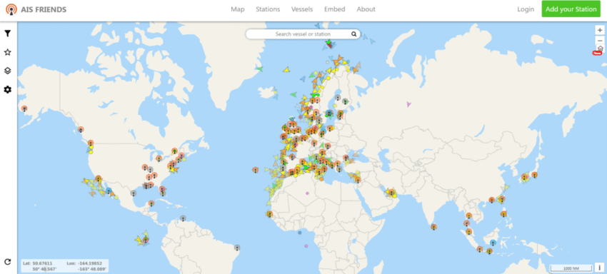
Task: Click the Login link
Action: 526,9
